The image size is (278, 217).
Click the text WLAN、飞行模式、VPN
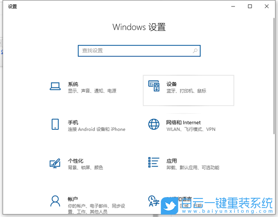coord(191,129)
